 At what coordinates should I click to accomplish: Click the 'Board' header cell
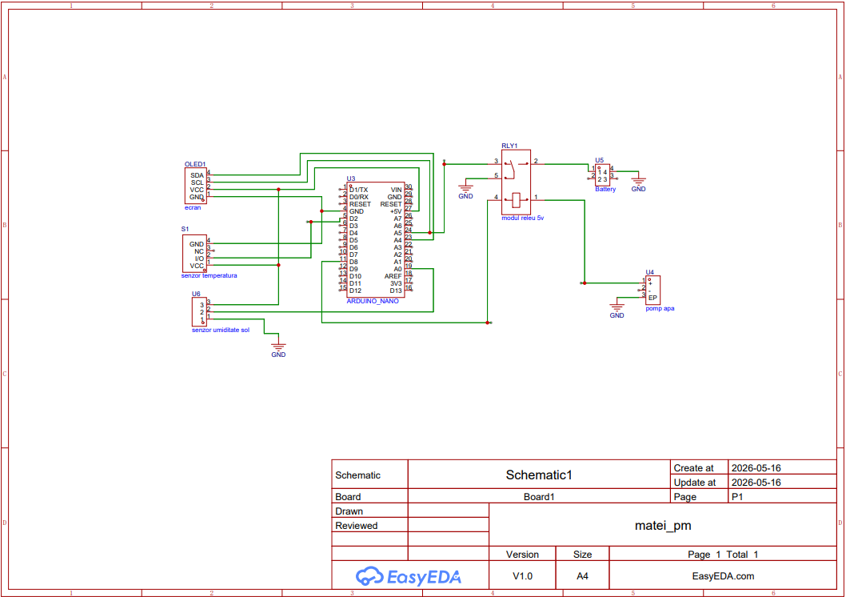pos(369,497)
